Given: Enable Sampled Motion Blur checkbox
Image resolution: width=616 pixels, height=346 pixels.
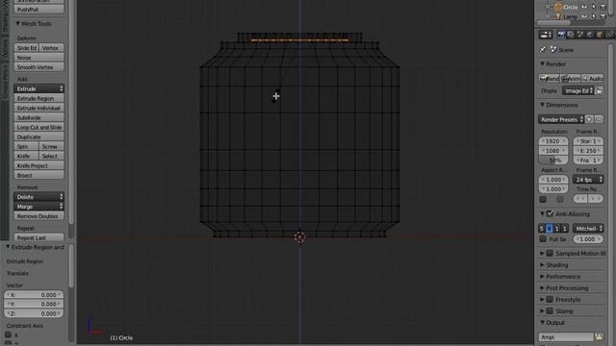Looking at the screenshot, I should click(x=550, y=254).
